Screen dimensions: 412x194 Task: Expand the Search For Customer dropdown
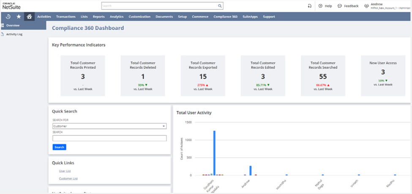coord(109,126)
